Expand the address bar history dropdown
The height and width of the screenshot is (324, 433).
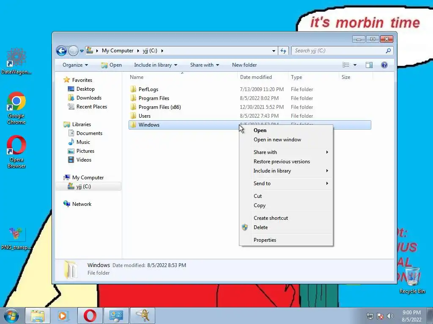tap(274, 51)
